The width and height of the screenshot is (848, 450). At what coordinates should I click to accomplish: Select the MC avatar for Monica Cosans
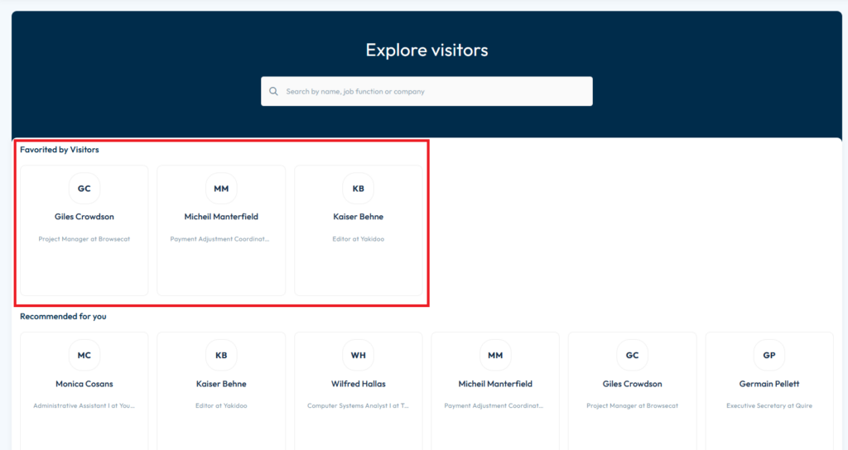point(84,356)
